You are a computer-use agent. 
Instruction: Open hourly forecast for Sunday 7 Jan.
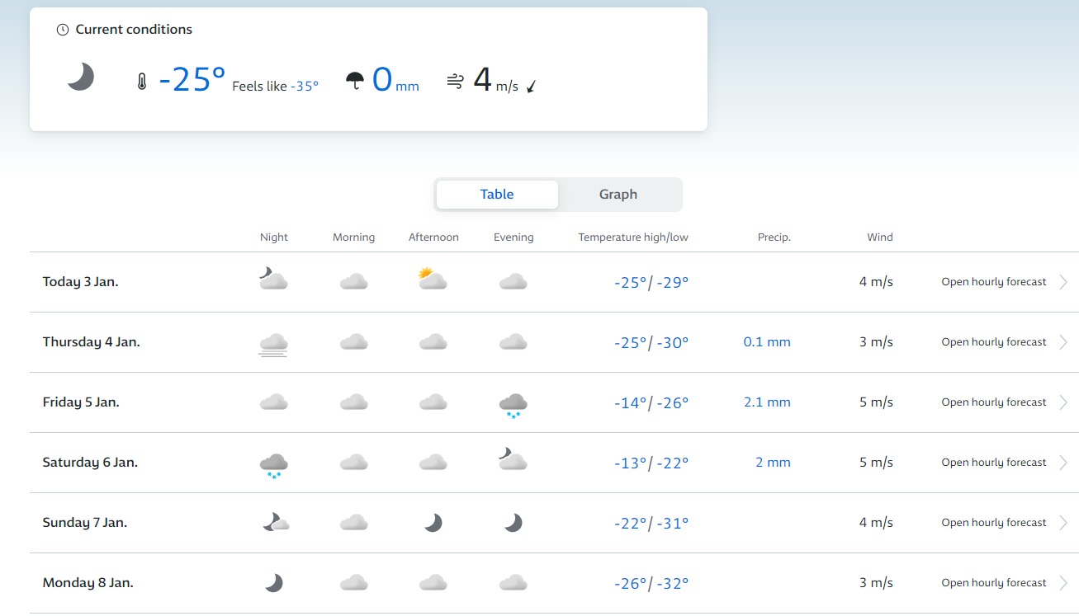pos(994,523)
